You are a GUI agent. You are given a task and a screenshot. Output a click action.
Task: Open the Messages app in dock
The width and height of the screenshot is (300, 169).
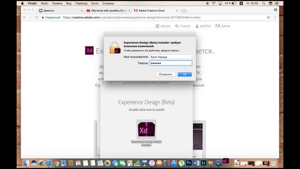[x=115, y=163]
